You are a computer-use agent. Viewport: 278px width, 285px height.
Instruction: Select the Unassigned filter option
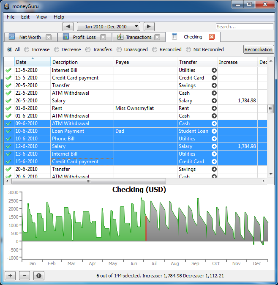(x=120, y=49)
